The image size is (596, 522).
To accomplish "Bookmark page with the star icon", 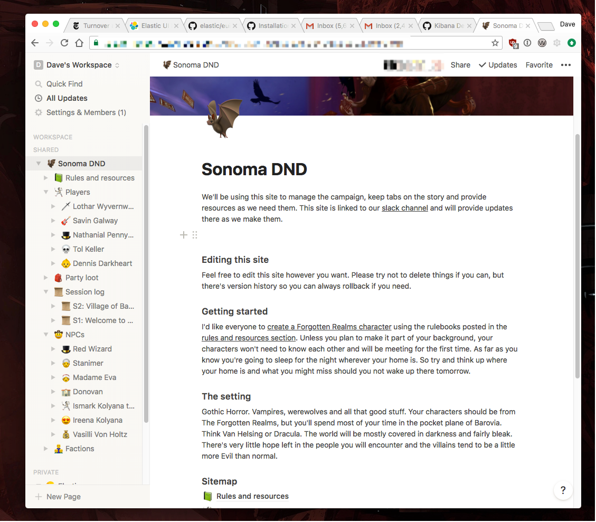I will point(495,43).
